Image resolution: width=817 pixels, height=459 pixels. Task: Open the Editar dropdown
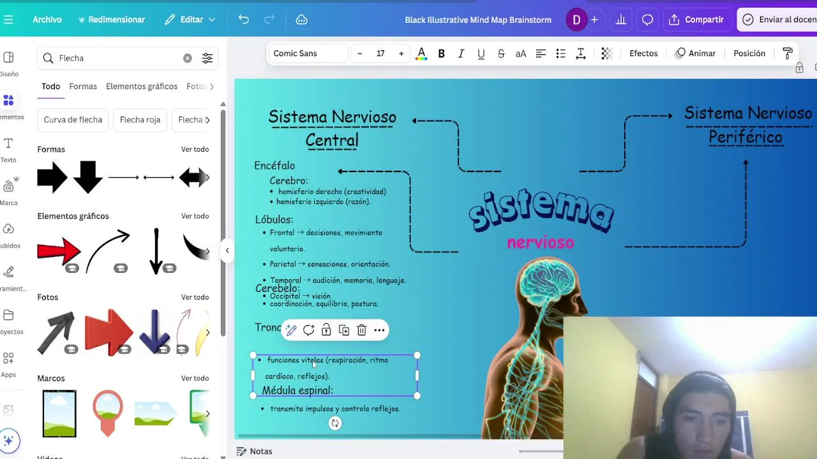tap(190, 20)
